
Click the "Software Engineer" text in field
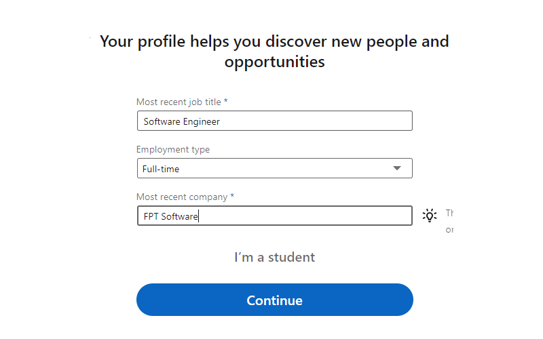pos(181,122)
